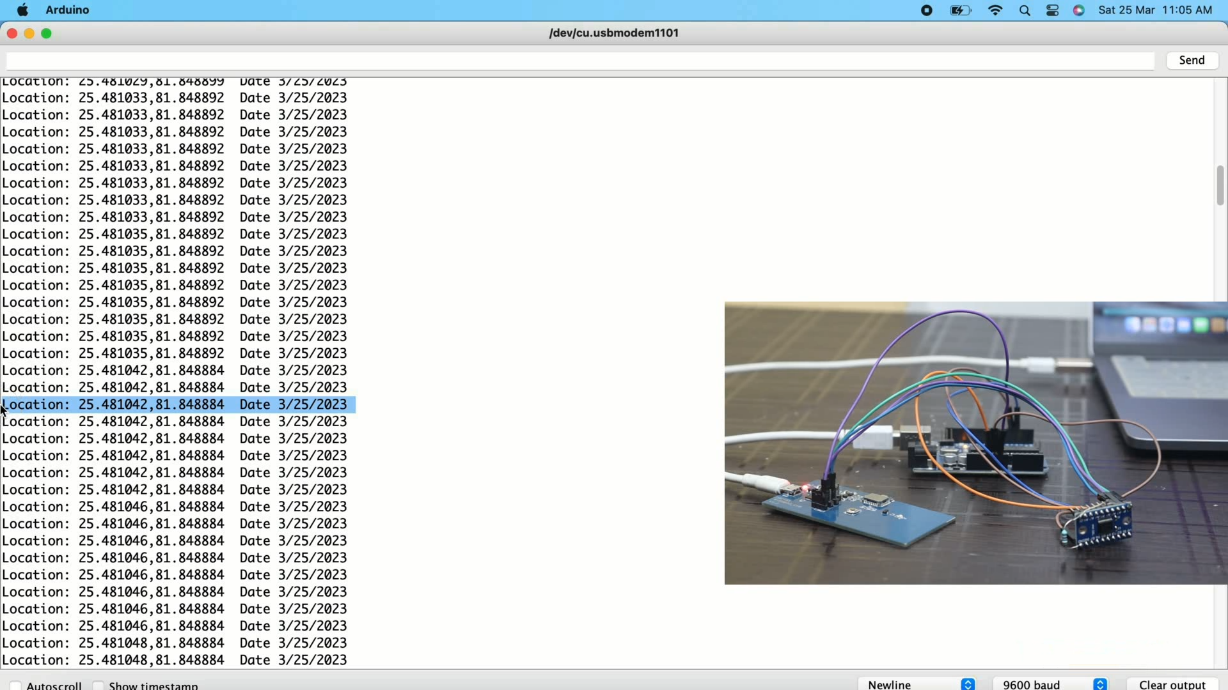Maximize the serial monitor window
The image size is (1228, 690).
pyautogui.click(x=47, y=34)
